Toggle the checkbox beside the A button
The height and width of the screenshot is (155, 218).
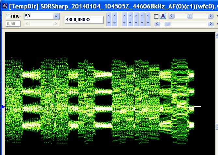(x=156, y=16)
